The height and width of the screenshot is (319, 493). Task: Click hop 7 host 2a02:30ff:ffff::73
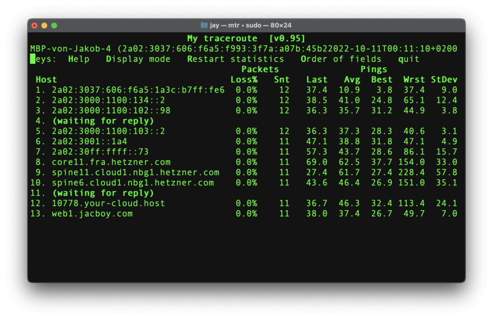(x=100, y=152)
